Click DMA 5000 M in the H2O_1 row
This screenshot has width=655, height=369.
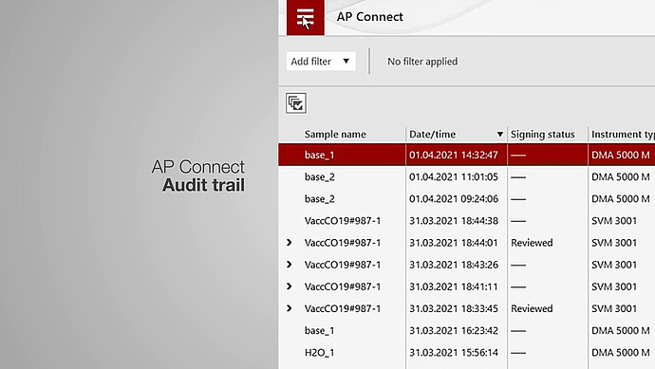(x=621, y=353)
